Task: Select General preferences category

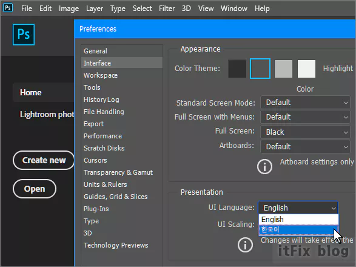Action: (x=122, y=51)
